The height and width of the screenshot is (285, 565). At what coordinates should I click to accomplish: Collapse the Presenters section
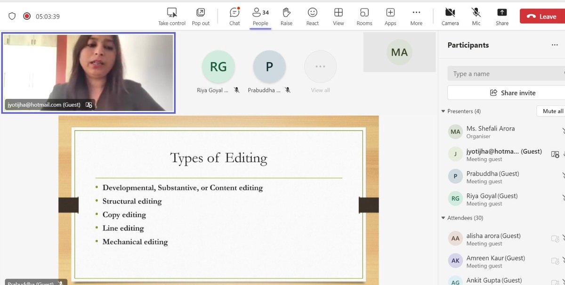443,111
